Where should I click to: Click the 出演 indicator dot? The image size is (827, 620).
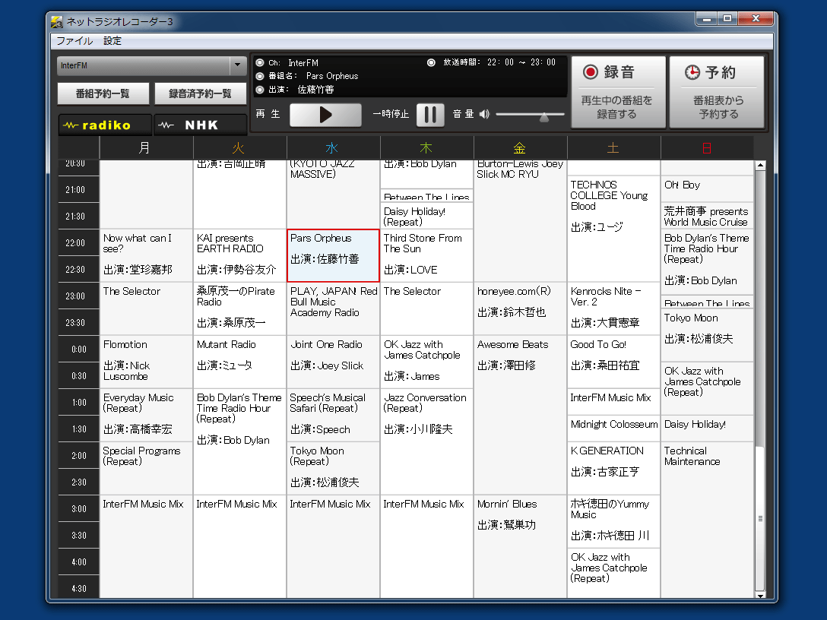point(260,90)
